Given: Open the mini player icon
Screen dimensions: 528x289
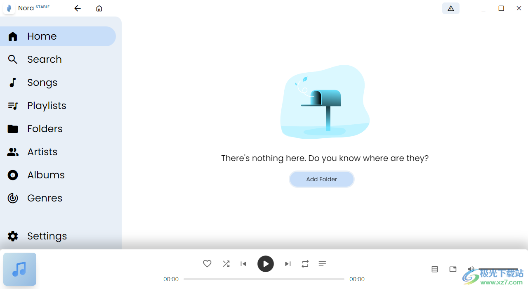Looking at the screenshot, I should 453,269.
